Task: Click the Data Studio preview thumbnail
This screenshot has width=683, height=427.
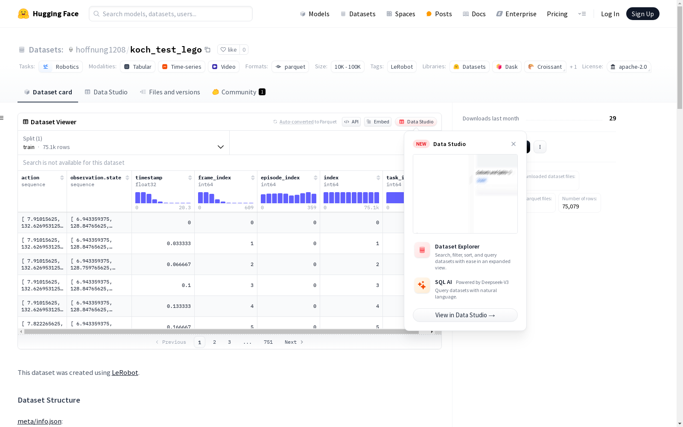Action: pos(465,194)
